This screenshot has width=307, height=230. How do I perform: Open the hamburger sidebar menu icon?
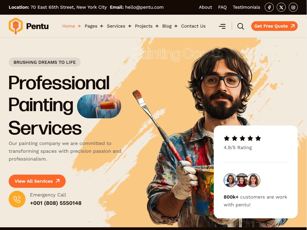pyautogui.click(x=222, y=26)
